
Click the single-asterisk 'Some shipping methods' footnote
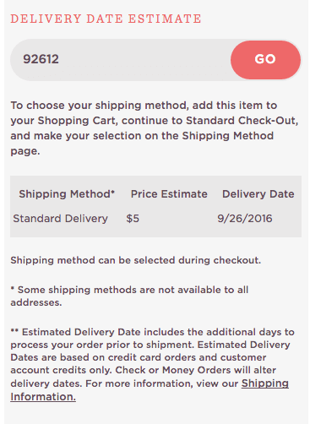(x=129, y=296)
